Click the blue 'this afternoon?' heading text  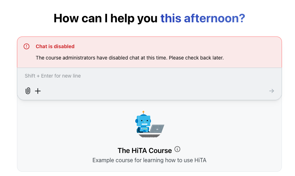[203, 18]
